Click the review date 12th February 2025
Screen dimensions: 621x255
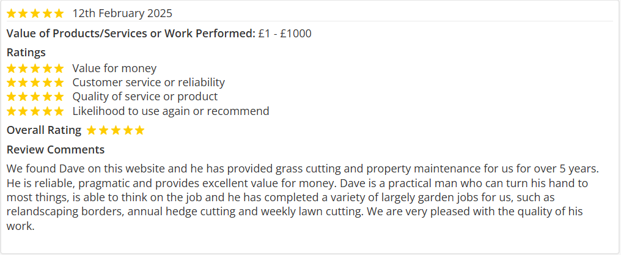[x=122, y=13]
